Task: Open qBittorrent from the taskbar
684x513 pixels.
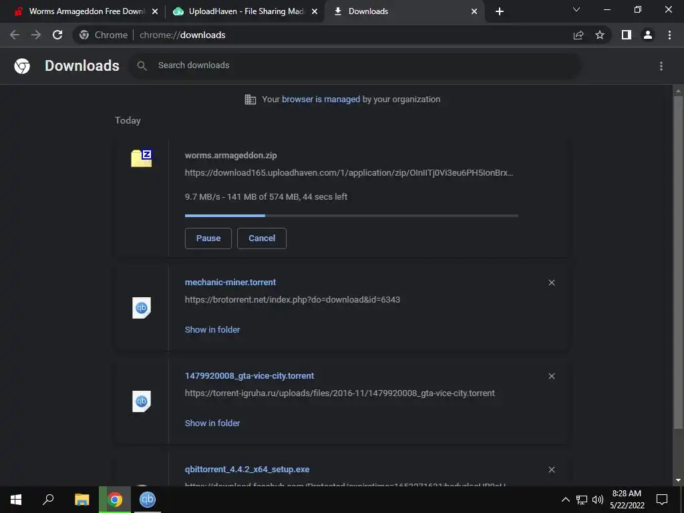Action: 148,500
